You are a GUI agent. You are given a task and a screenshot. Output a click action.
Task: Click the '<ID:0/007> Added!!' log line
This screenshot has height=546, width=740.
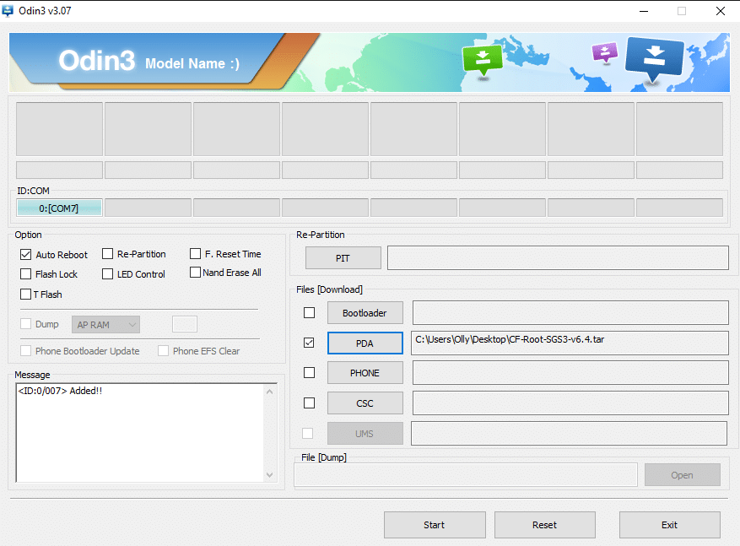click(x=60, y=391)
